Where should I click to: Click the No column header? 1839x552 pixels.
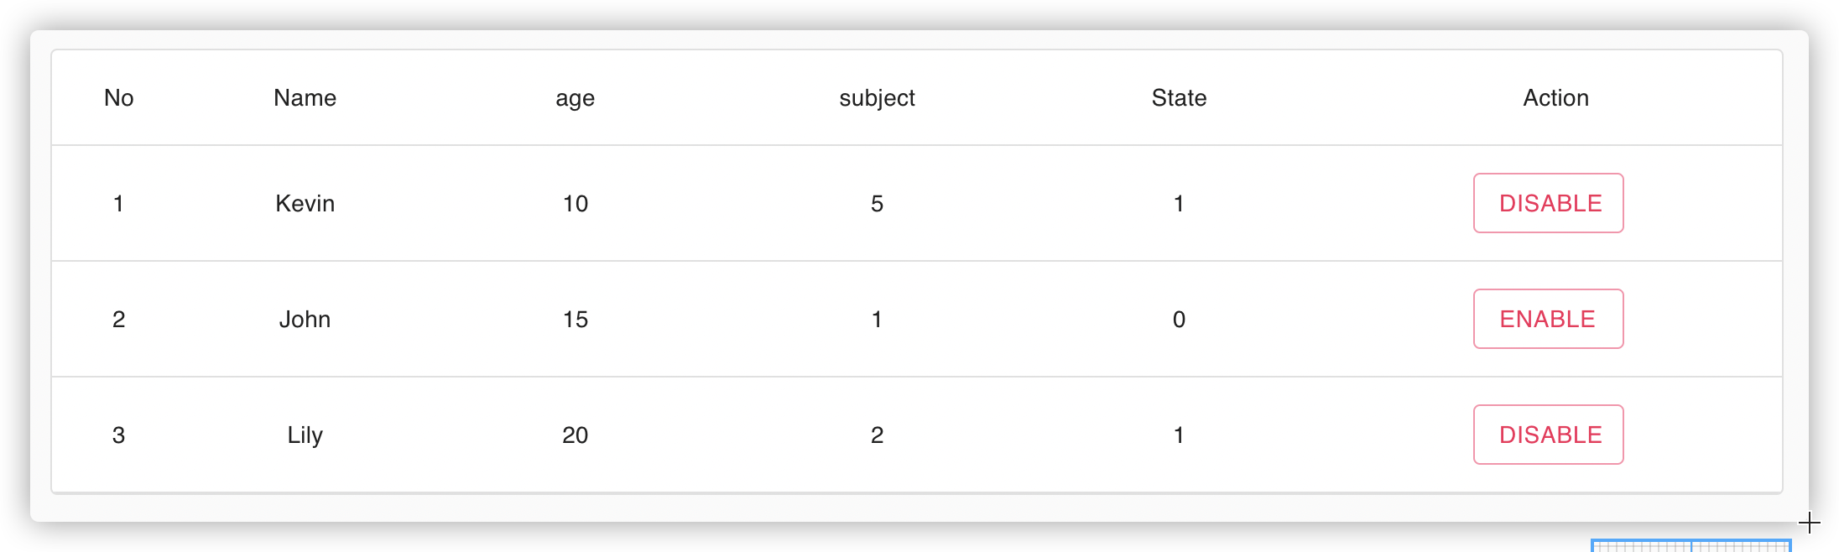(x=119, y=97)
